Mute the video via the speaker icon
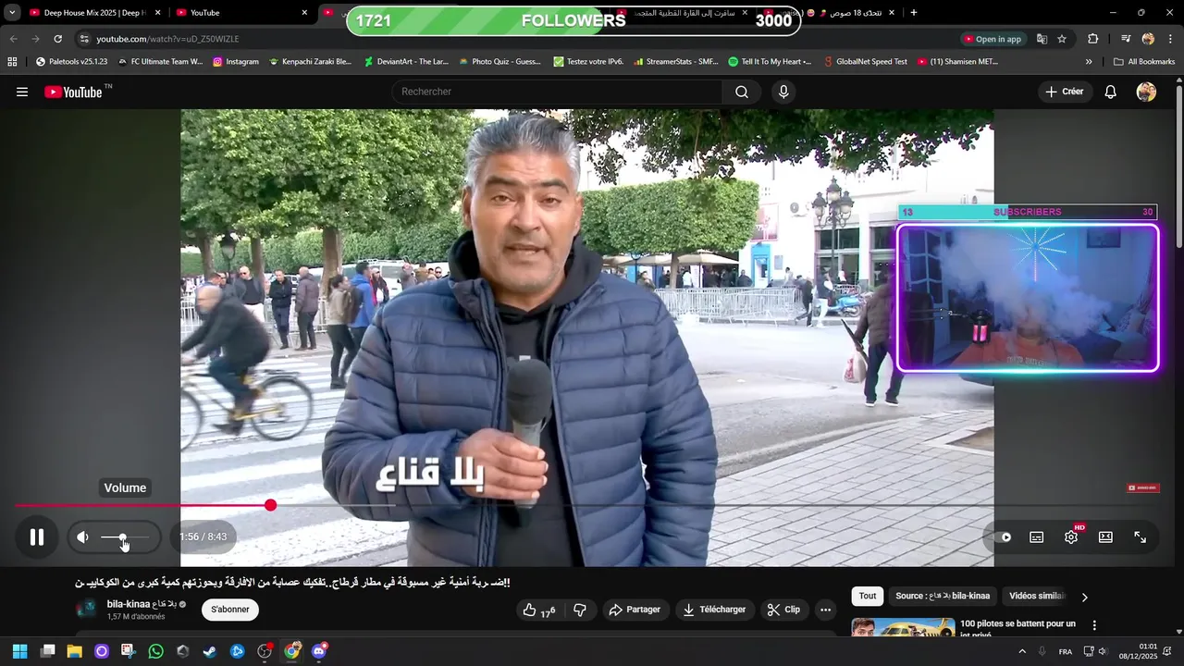 tap(82, 537)
